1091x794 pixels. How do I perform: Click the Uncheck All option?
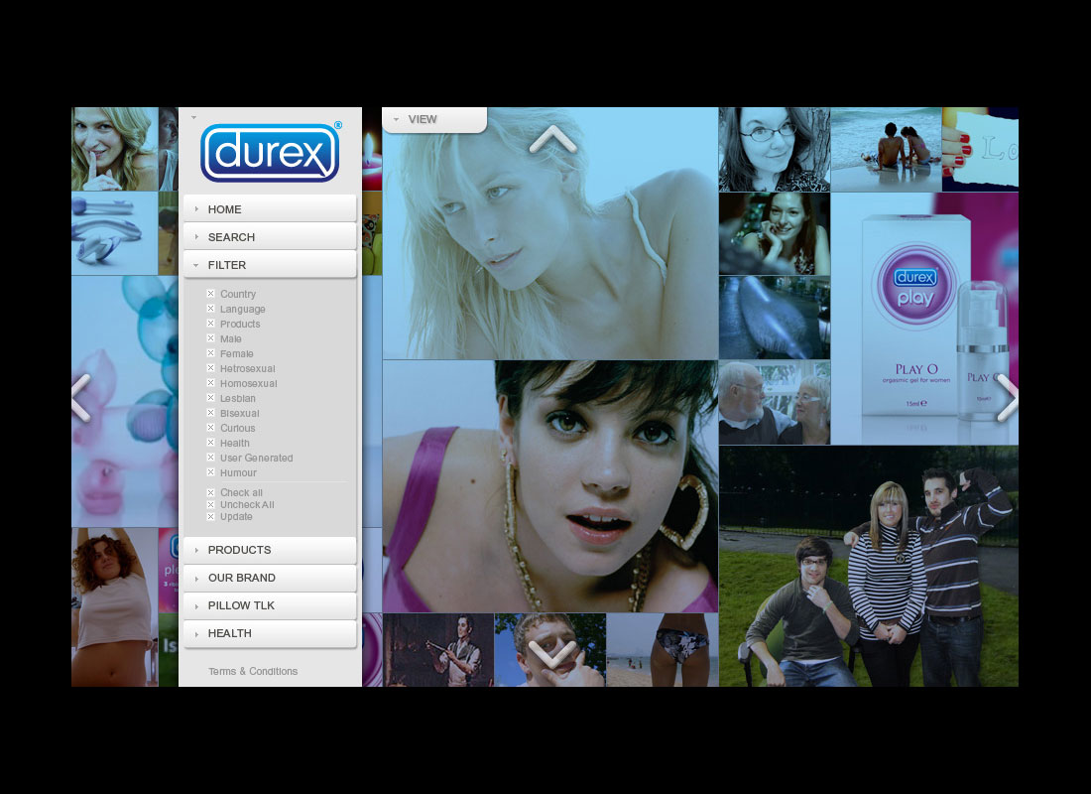coord(241,504)
